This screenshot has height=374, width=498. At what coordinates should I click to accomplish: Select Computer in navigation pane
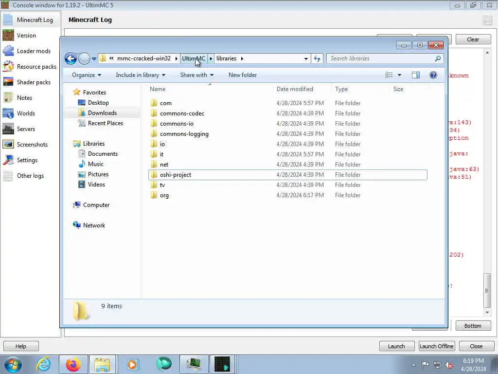pyautogui.click(x=96, y=205)
